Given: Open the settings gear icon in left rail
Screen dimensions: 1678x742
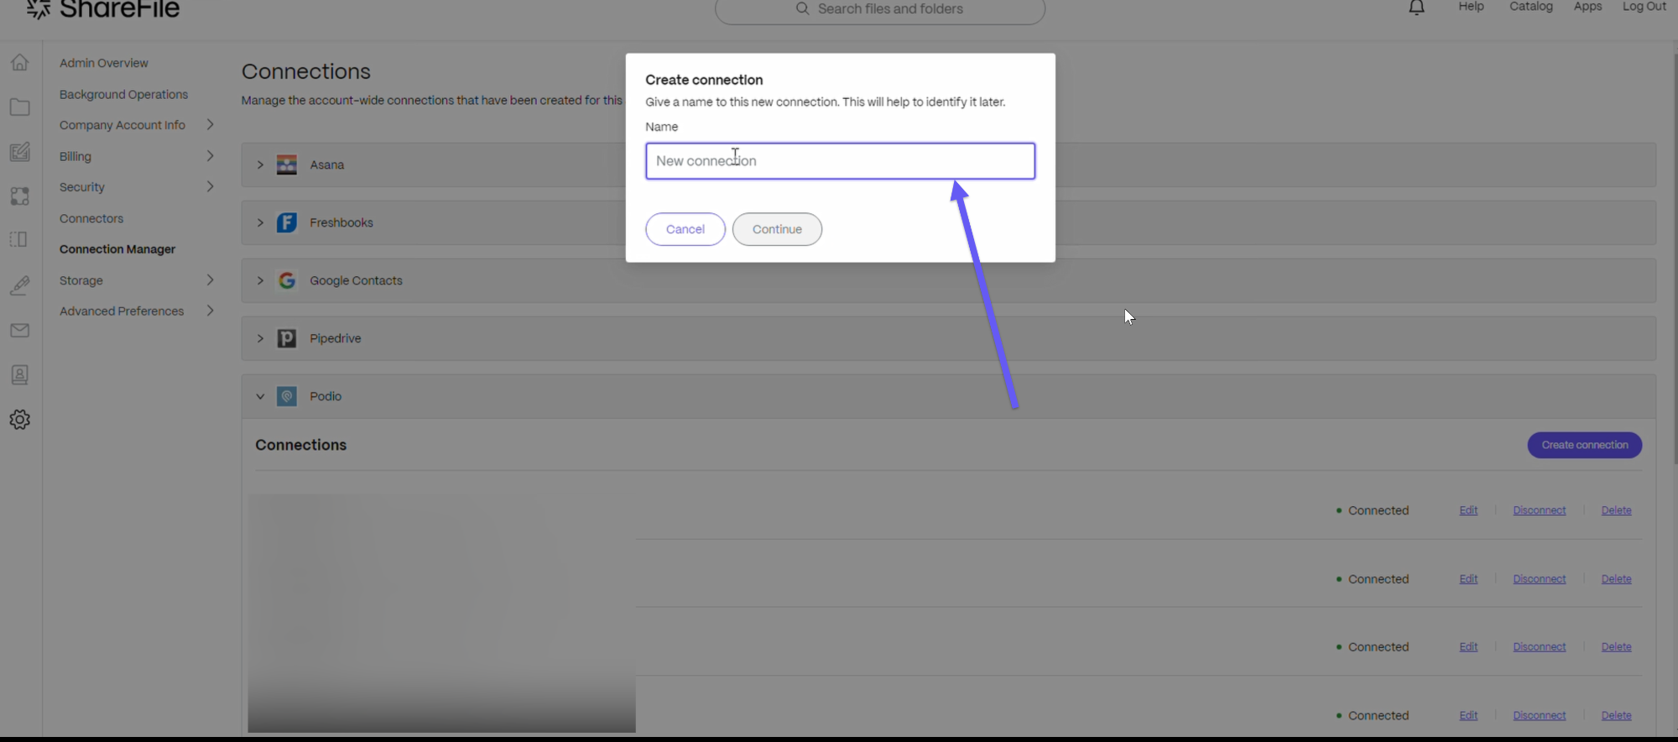Looking at the screenshot, I should pos(19,420).
